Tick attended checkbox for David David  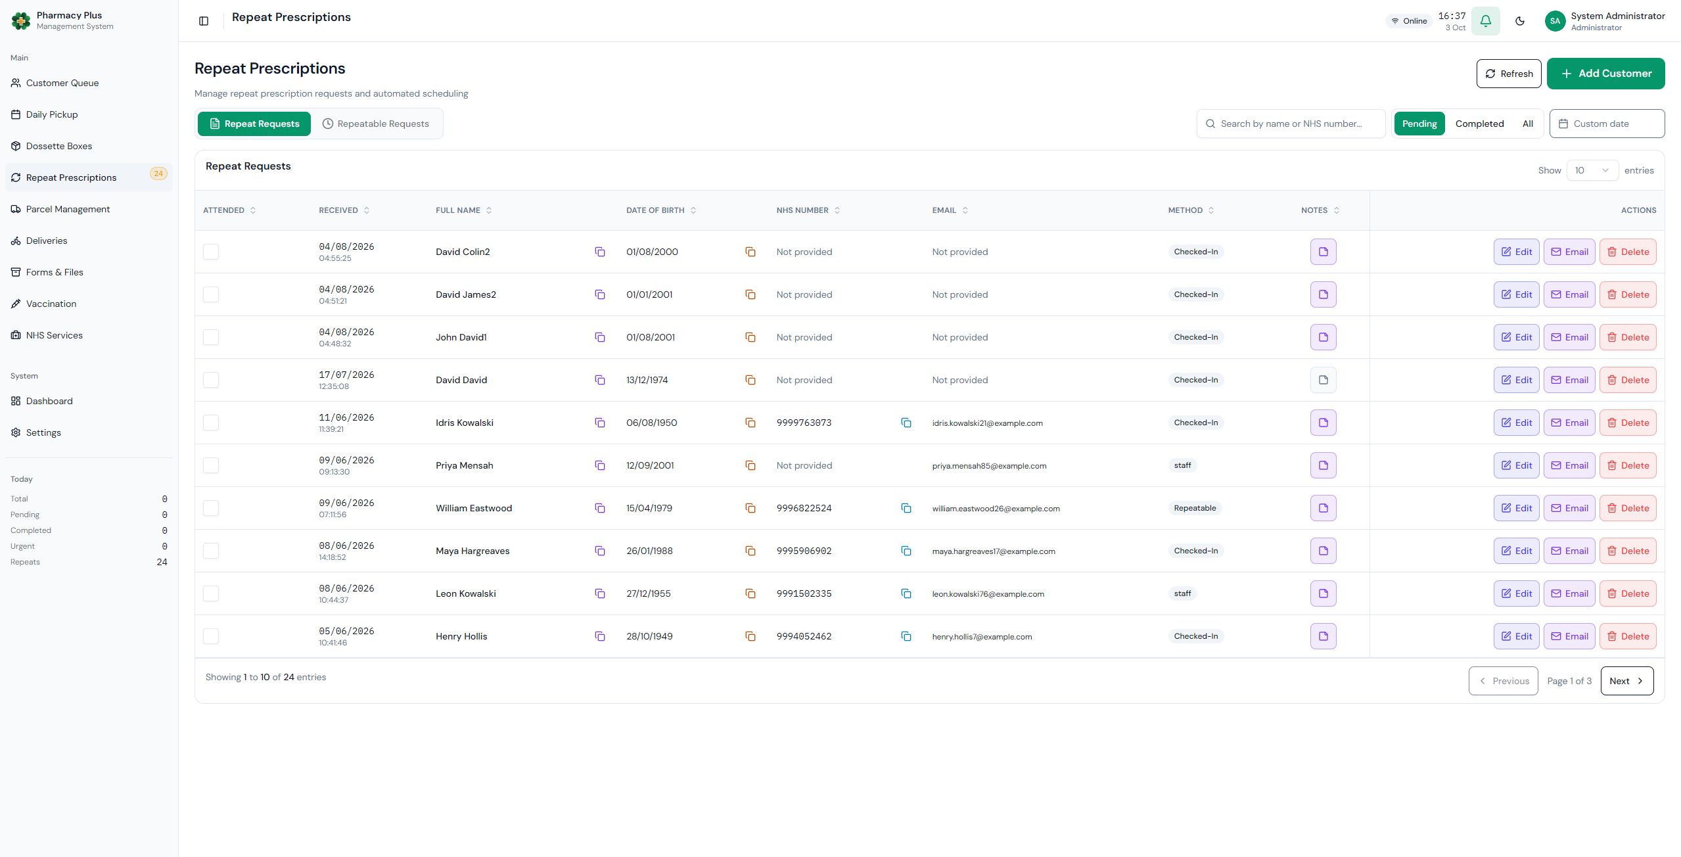coord(210,380)
